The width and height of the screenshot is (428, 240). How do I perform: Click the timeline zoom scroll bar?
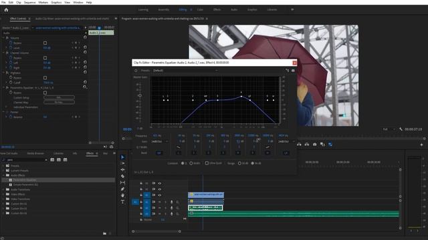pos(156,231)
